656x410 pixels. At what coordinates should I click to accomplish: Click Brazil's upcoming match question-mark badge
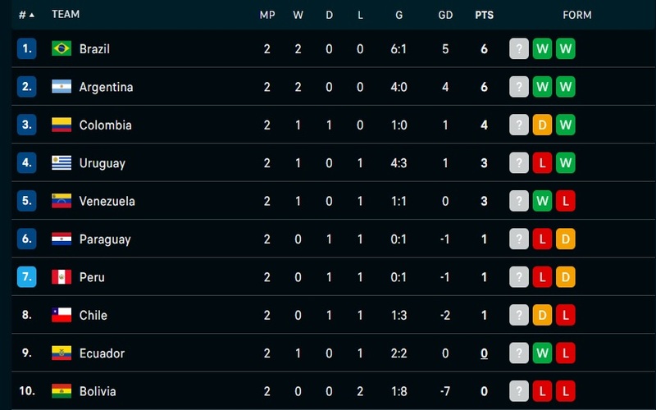tap(519, 48)
